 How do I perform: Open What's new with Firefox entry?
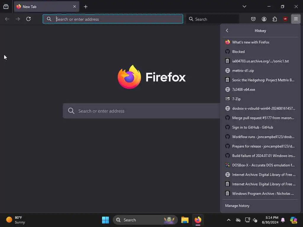pyautogui.click(x=260, y=42)
